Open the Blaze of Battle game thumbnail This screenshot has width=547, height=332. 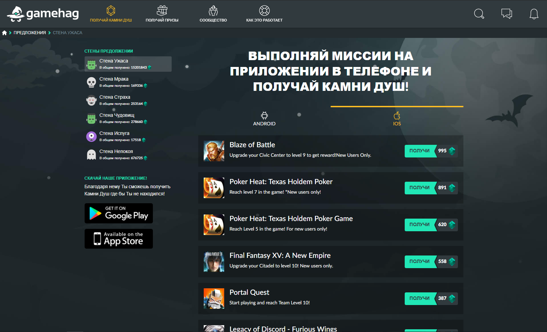tap(214, 151)
